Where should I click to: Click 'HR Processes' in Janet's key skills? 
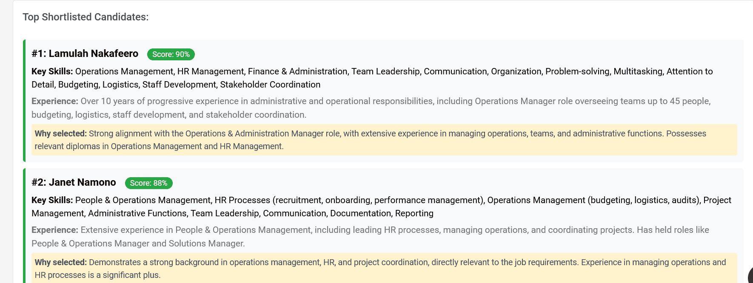pyautogui.click(x=242, y=200)
